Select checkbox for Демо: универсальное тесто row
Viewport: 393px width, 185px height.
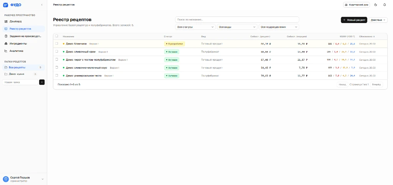tap(57, 76)
